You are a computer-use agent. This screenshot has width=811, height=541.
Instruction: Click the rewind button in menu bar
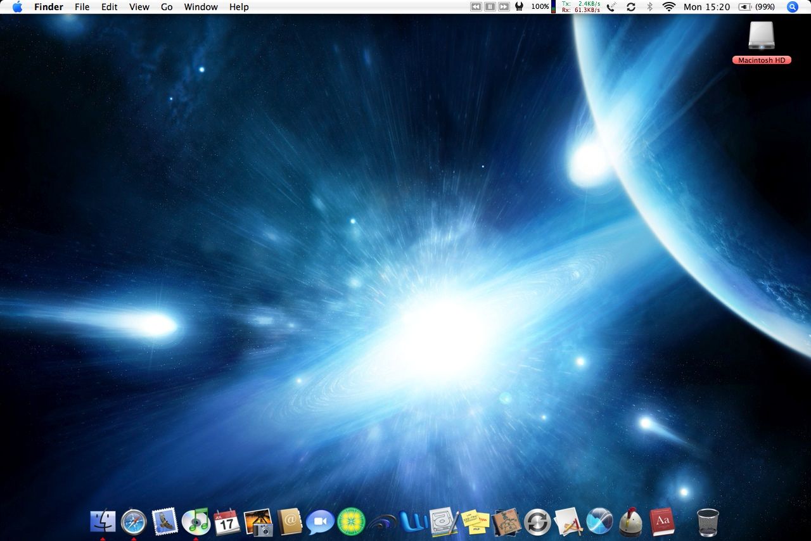(476, 7)
